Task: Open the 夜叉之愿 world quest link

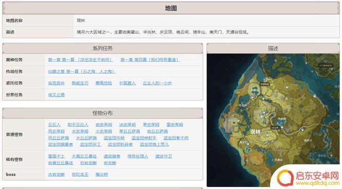Action: [x=56, y=94]
